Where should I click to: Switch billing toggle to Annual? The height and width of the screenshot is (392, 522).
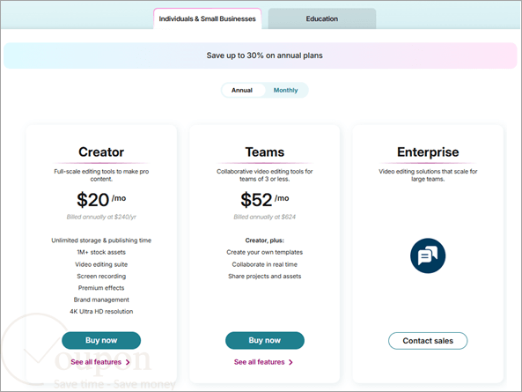point(242,90)
